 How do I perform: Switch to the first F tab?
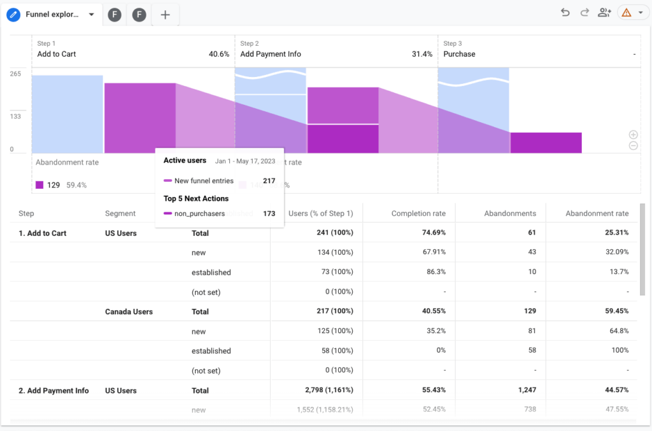(114, 14)
